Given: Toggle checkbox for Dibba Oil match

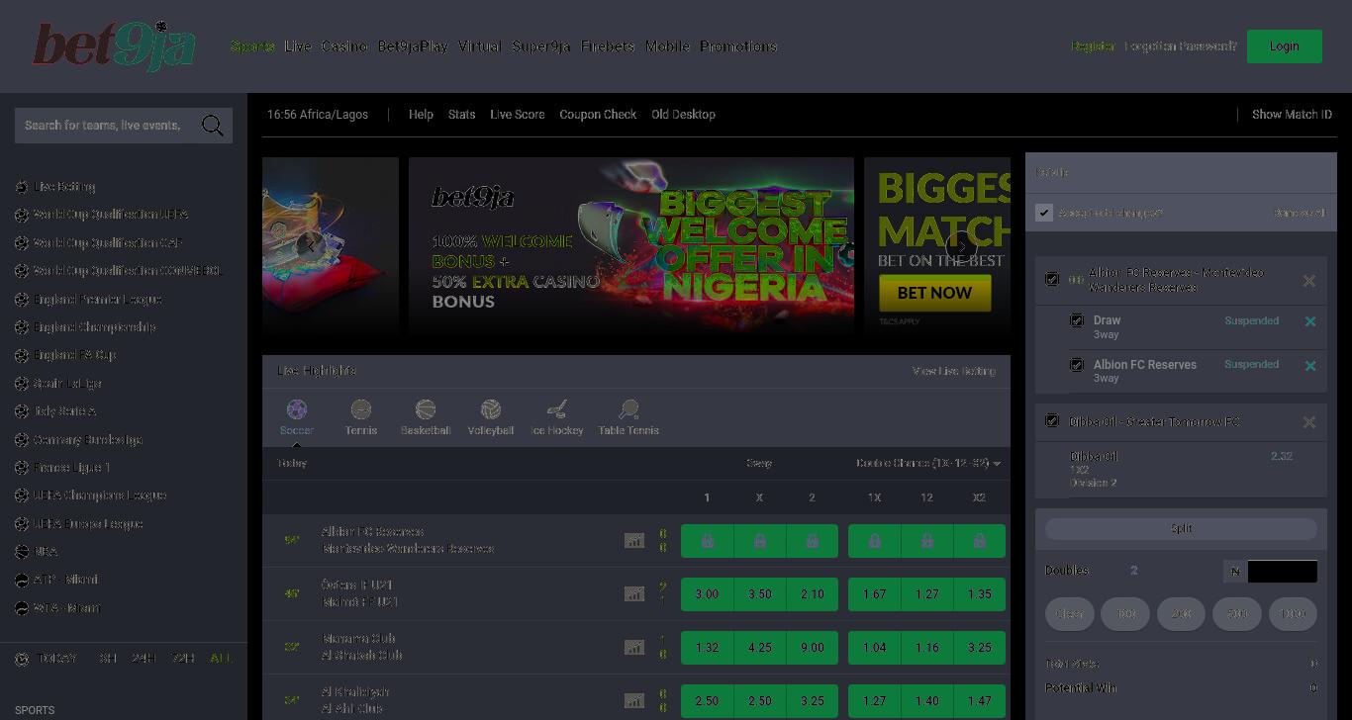Looking at the screenshot, I should pyautogui.click(x=1052, y=421).
